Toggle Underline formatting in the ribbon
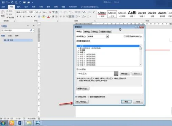 coord(24,16)
